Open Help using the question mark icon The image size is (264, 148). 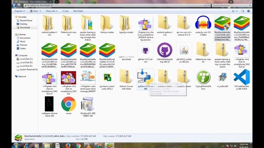248,11
